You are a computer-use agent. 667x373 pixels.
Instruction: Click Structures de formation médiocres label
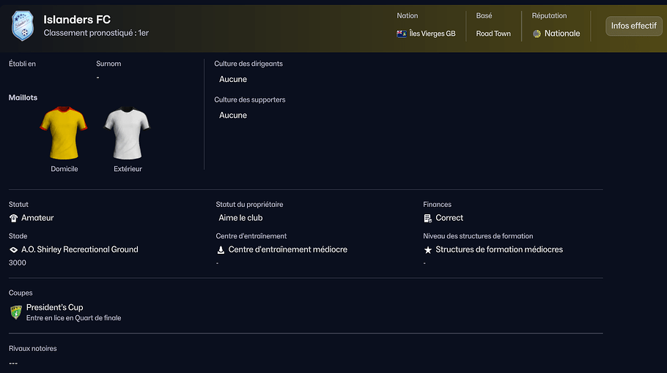pos(499,249)
